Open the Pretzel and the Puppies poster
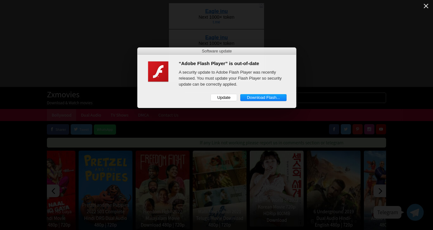433x230 pixels. [106, 190]
